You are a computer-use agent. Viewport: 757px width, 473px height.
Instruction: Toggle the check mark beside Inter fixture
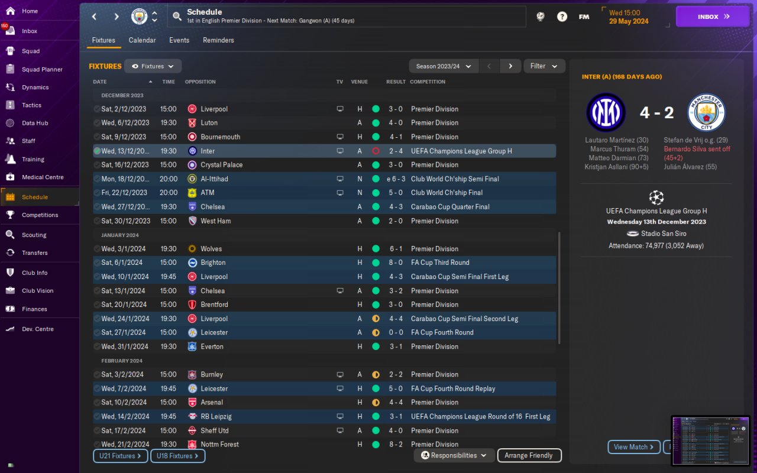(97, 151)
